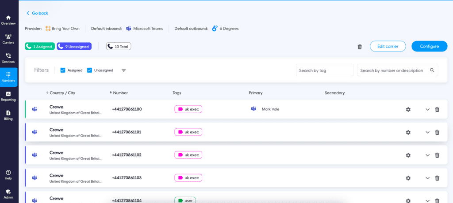The height and width of the screenshot is (203, 453).
Task: Delete number +441270861101 with trash icon
Action: [x=438, y=132]
